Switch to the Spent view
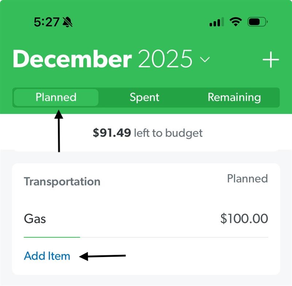Image resolution: width=292 pixels, height=286 pixels. pyautogui.click(x=145, y=97)
